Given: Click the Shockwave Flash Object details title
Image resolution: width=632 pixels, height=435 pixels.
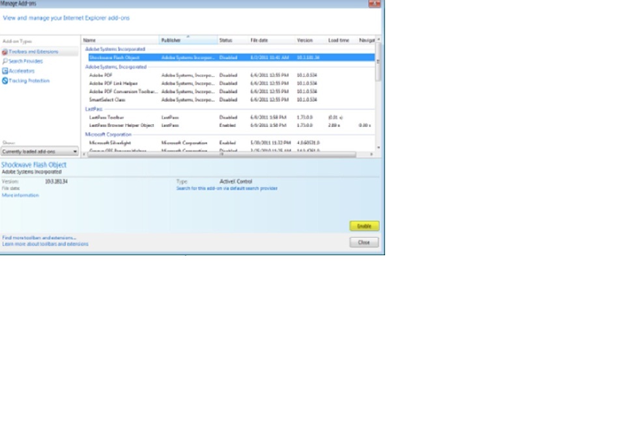Looking at the screenshot, I should [34, 165].
